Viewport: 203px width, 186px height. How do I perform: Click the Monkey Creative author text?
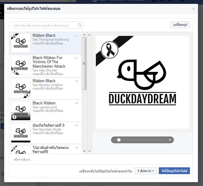click(x=51, y=85)
